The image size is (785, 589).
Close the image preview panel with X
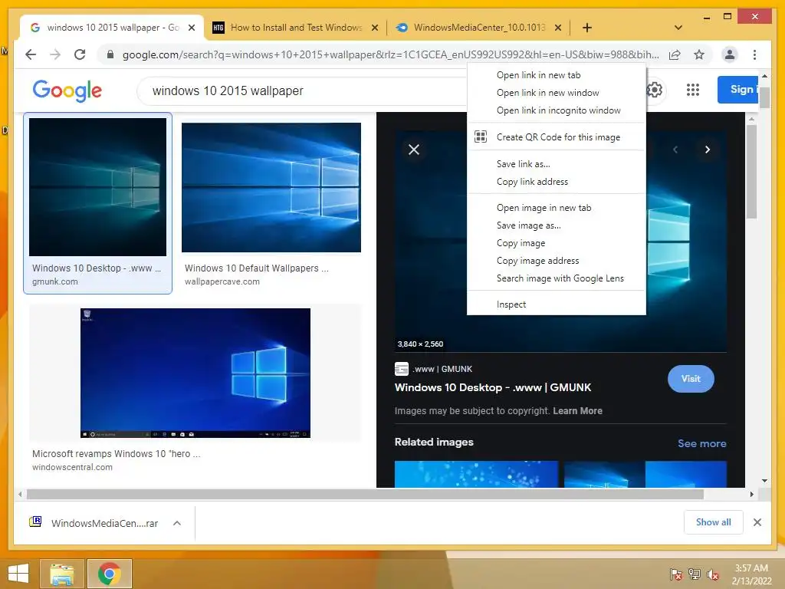point(414,150)
